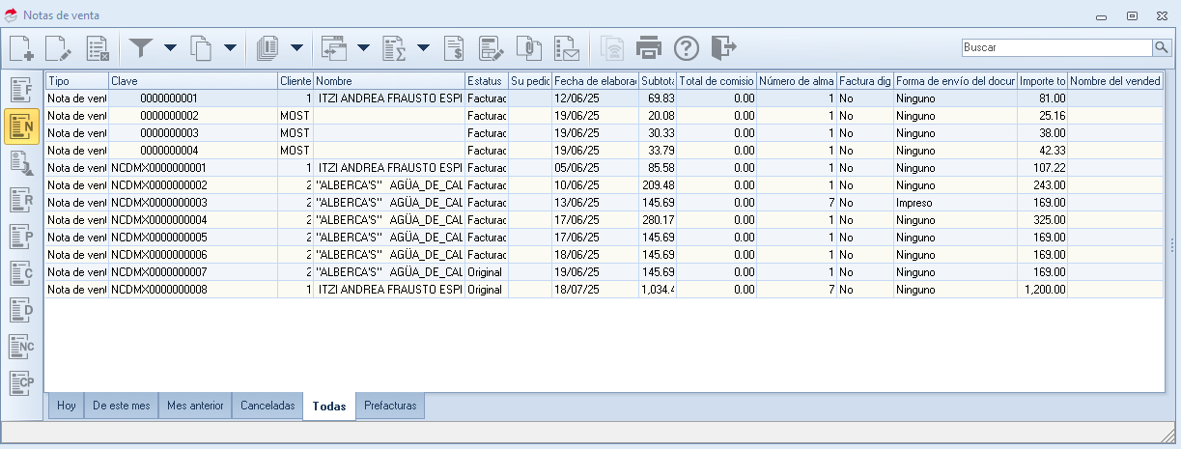Open the Pedidos (P) sidebar icon
This screenshot has height=449, width=1181.
(22, 237)
